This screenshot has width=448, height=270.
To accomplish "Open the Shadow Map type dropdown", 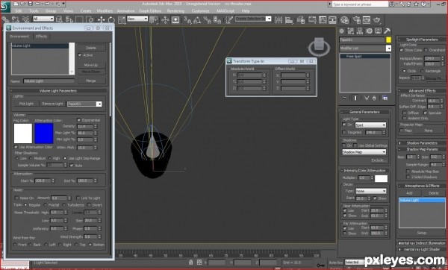I will (364, 152).
